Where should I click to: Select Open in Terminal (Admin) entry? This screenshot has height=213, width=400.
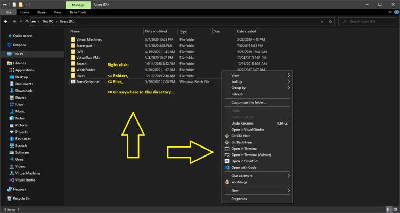251,155
